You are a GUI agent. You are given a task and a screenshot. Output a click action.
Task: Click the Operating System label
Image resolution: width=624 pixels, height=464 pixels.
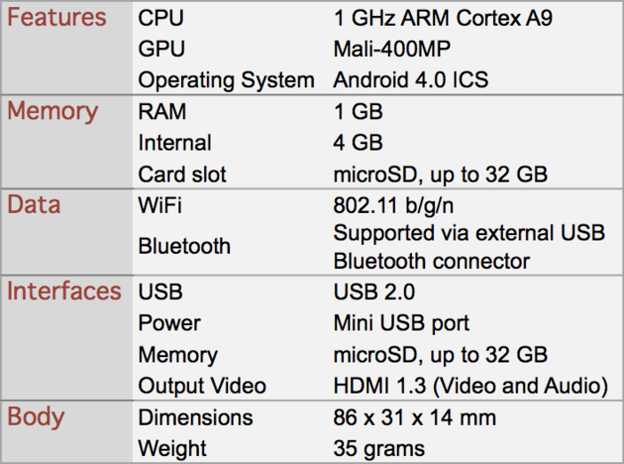point(226,80)
